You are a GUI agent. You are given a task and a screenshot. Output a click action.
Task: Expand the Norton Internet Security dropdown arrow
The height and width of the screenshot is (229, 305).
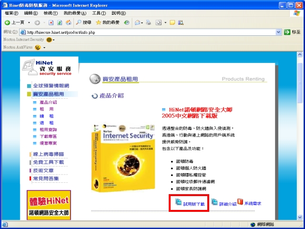coord(54,40)
